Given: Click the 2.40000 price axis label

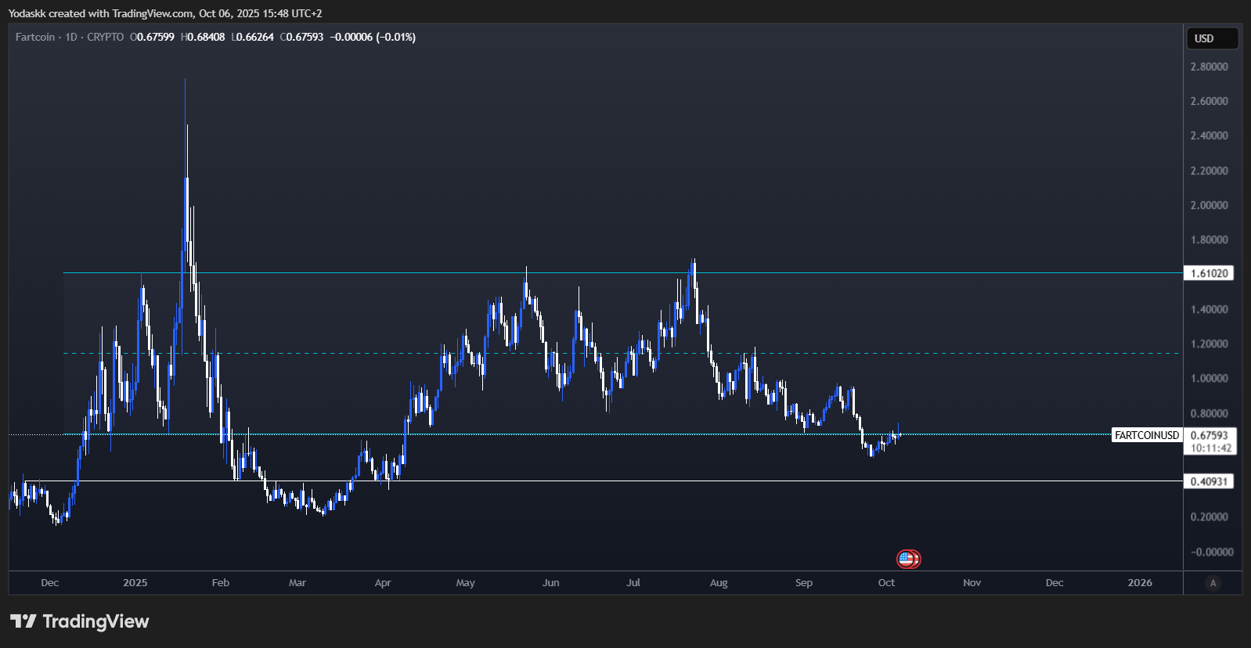Looking at the screenshot, I should (1210, 135).
